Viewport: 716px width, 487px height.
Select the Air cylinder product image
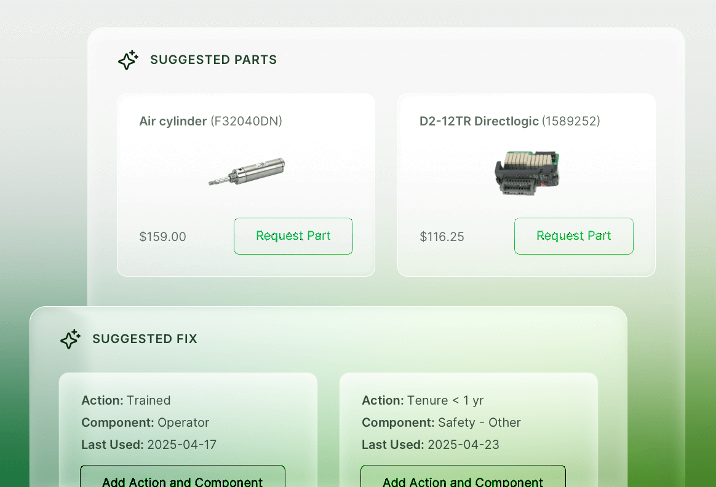pos(246,172)
